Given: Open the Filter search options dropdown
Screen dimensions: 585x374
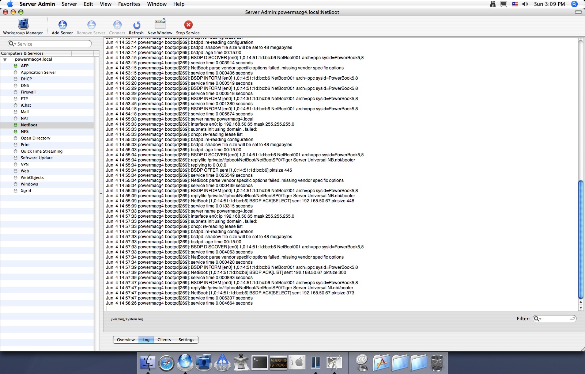Looking at the screenshot, I should [x=537, y=319].
